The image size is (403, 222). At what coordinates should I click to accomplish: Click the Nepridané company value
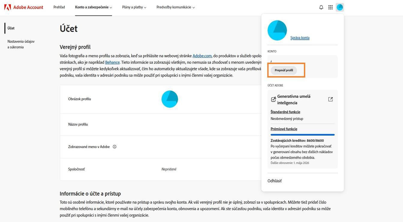[169, 169]
